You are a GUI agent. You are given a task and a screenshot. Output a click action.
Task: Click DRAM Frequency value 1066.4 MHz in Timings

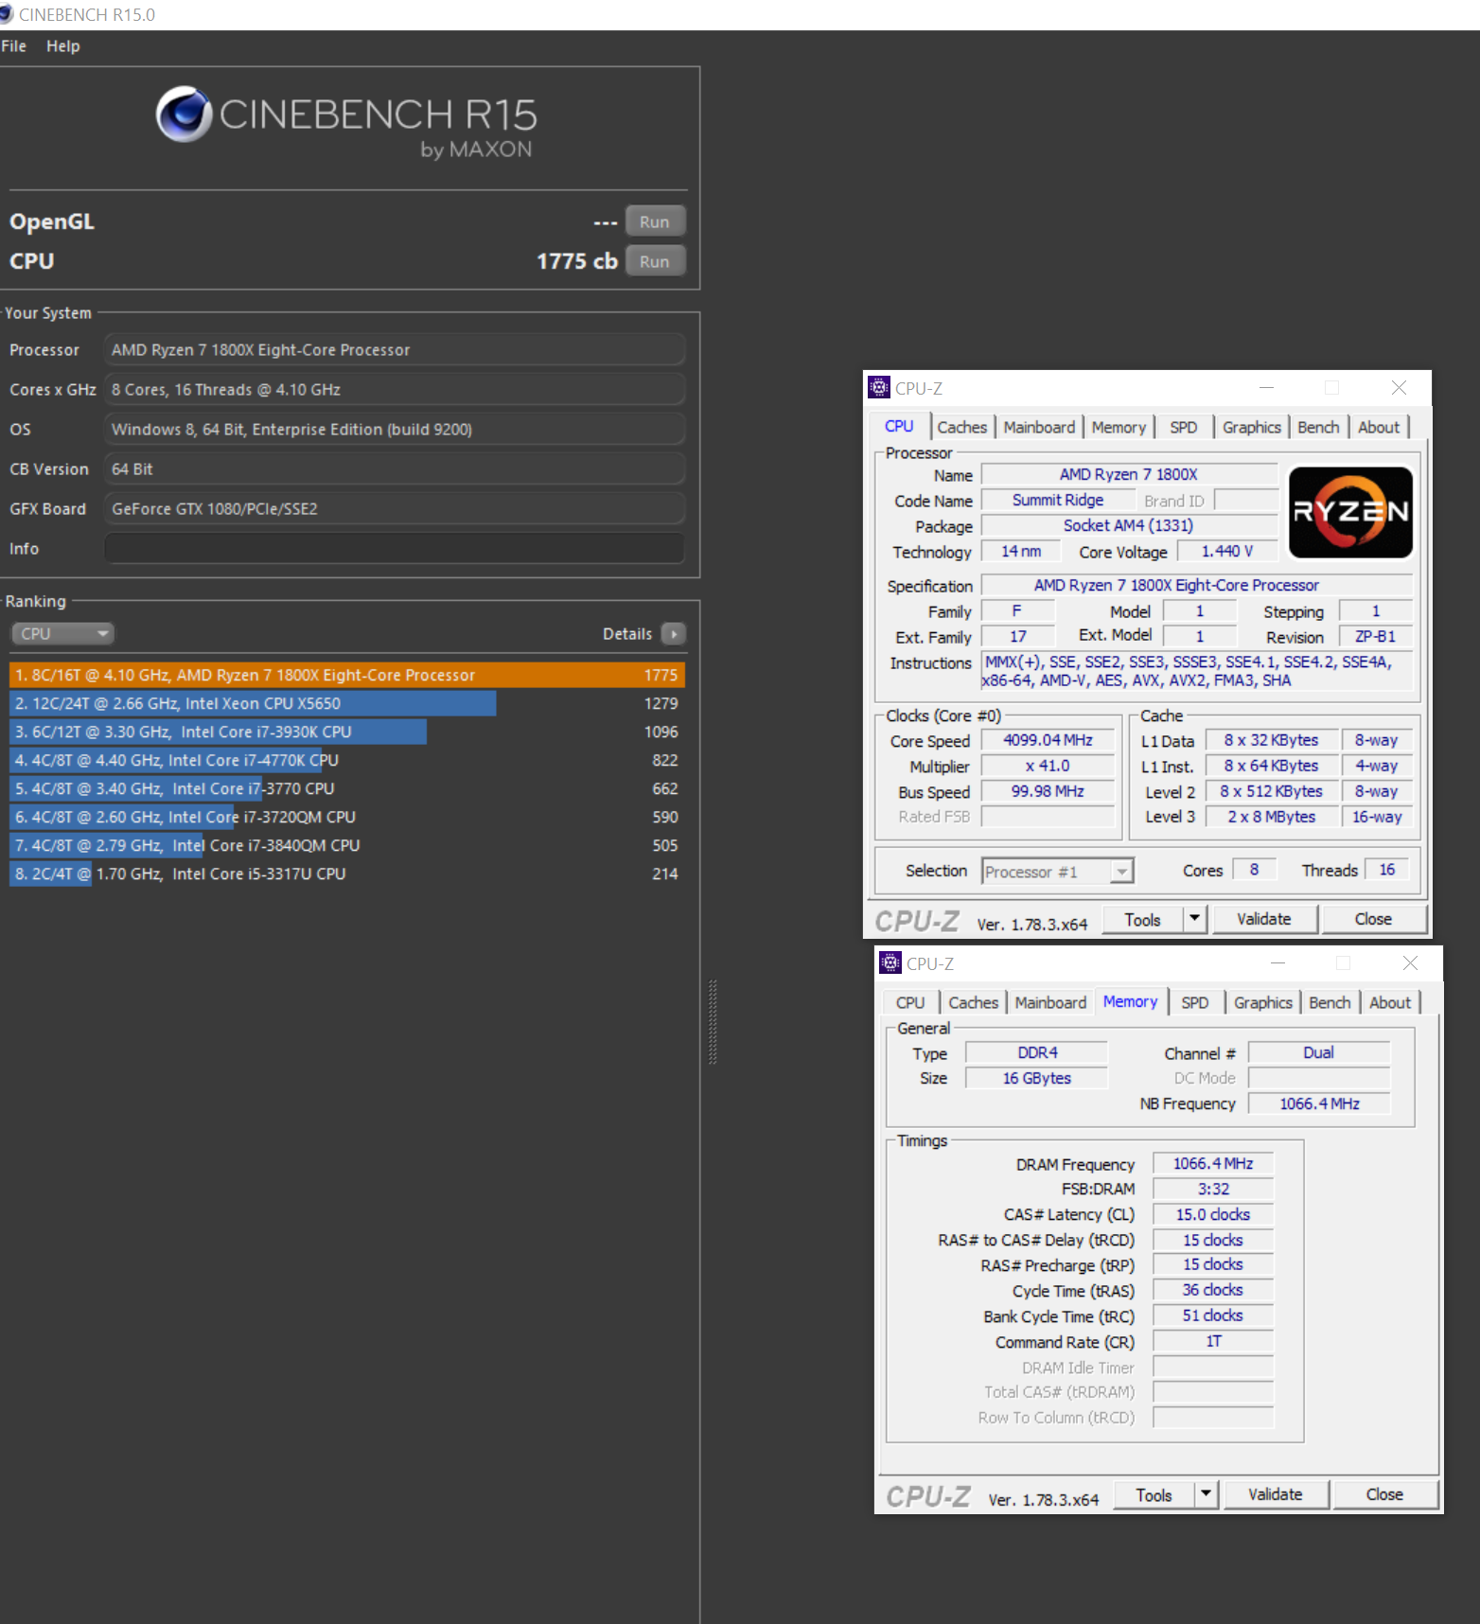[1213, 1163]
